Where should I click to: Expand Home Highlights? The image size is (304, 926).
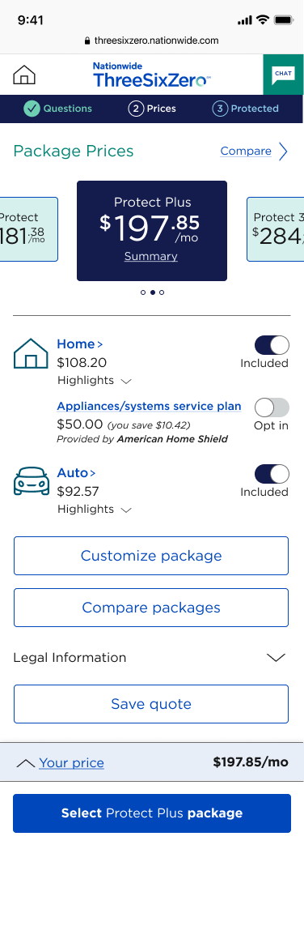pos(95,381)
